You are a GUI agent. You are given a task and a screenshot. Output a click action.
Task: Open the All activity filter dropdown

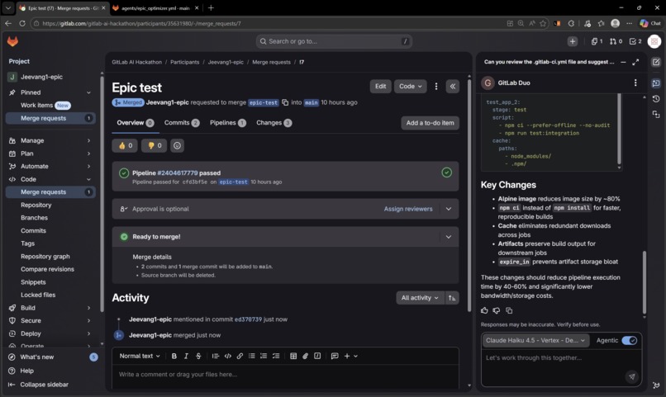coord(420,298)
